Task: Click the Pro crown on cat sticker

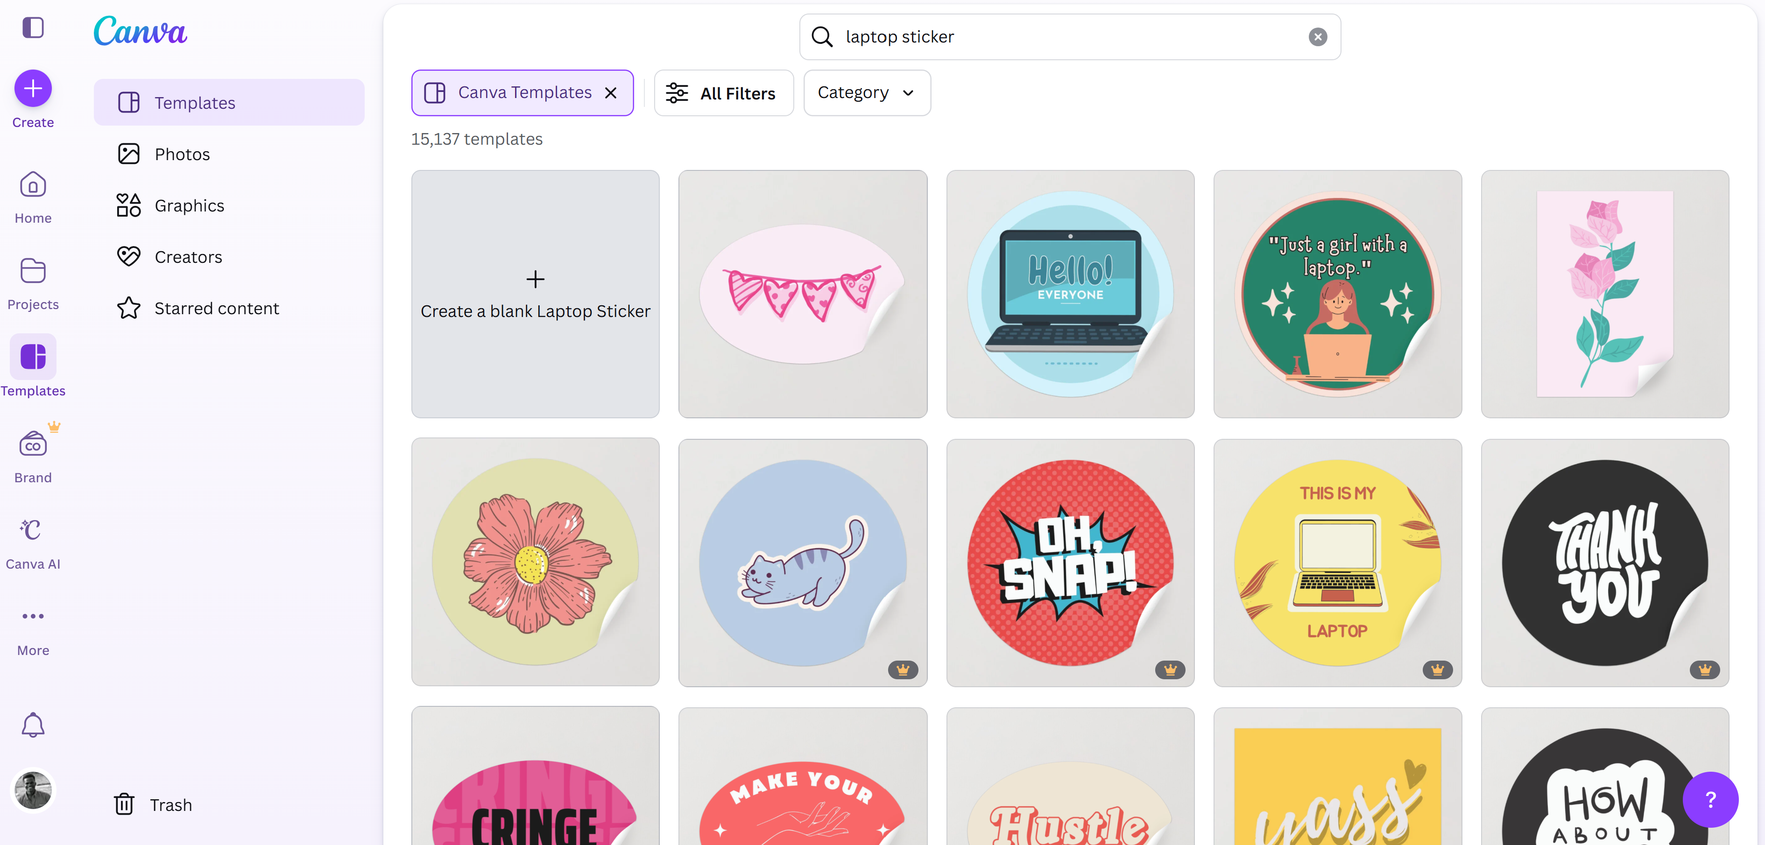Action: 903,669
